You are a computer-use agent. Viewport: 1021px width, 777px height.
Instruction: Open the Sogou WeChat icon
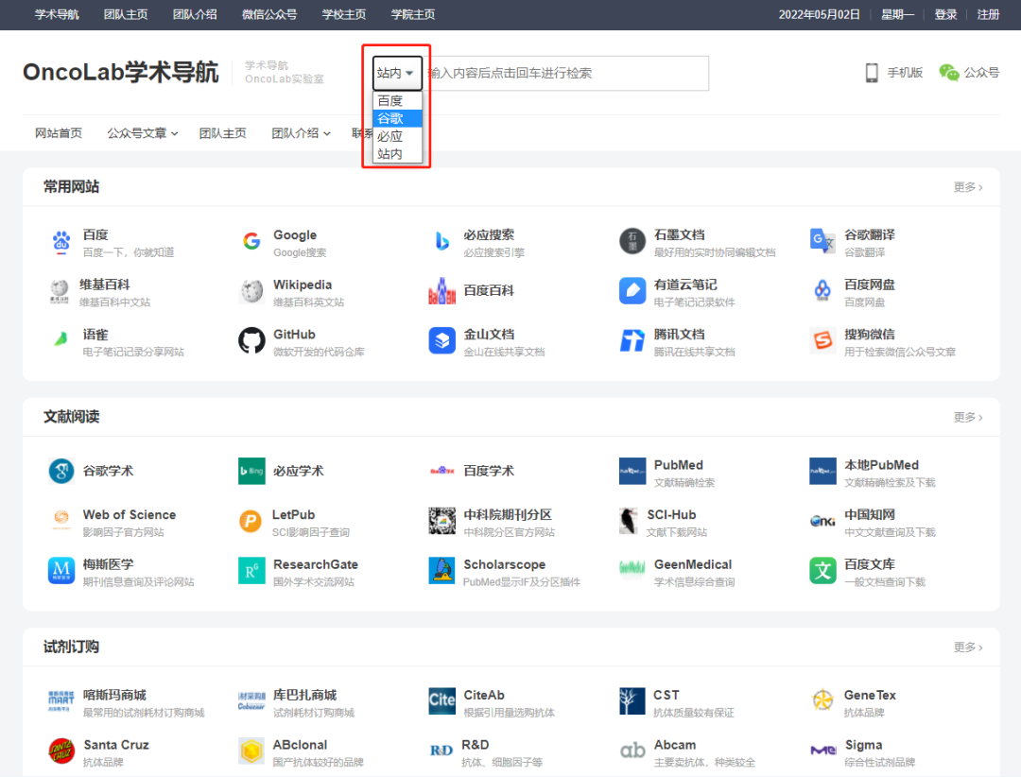pos(822,340)
